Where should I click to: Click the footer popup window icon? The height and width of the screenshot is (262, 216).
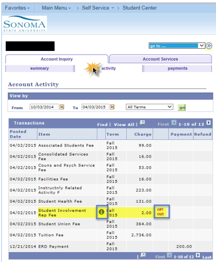143,255
